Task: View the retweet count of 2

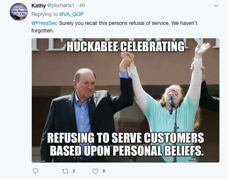Action: [74, 171]
